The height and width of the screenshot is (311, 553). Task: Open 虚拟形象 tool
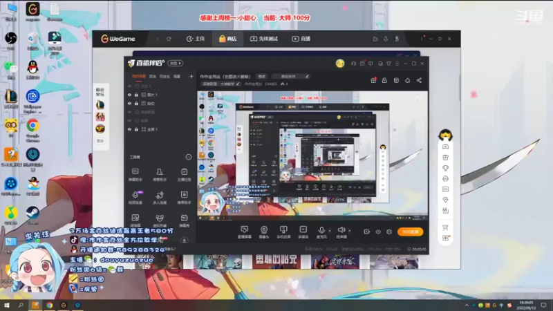coord(160,220)
